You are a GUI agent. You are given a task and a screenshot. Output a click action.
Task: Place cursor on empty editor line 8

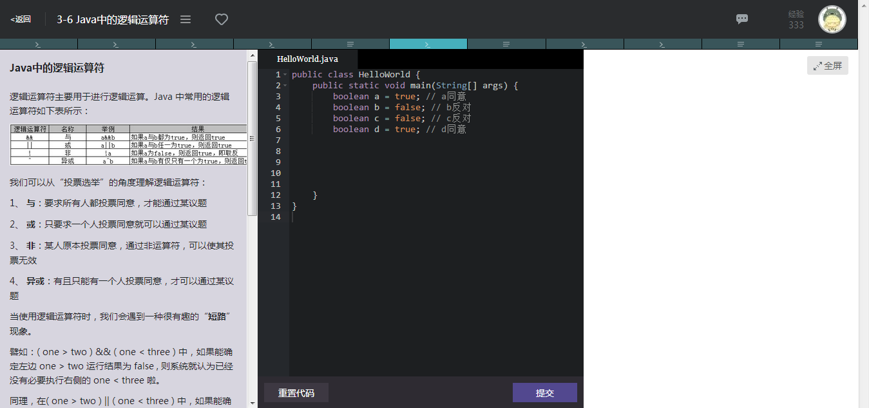tap(436, 151)
